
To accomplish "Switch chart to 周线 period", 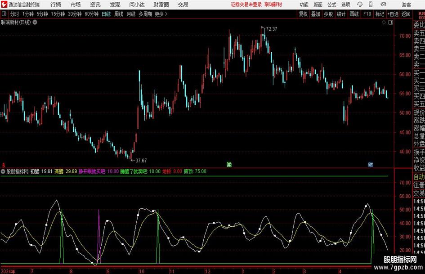I will [x=119, y=14].
